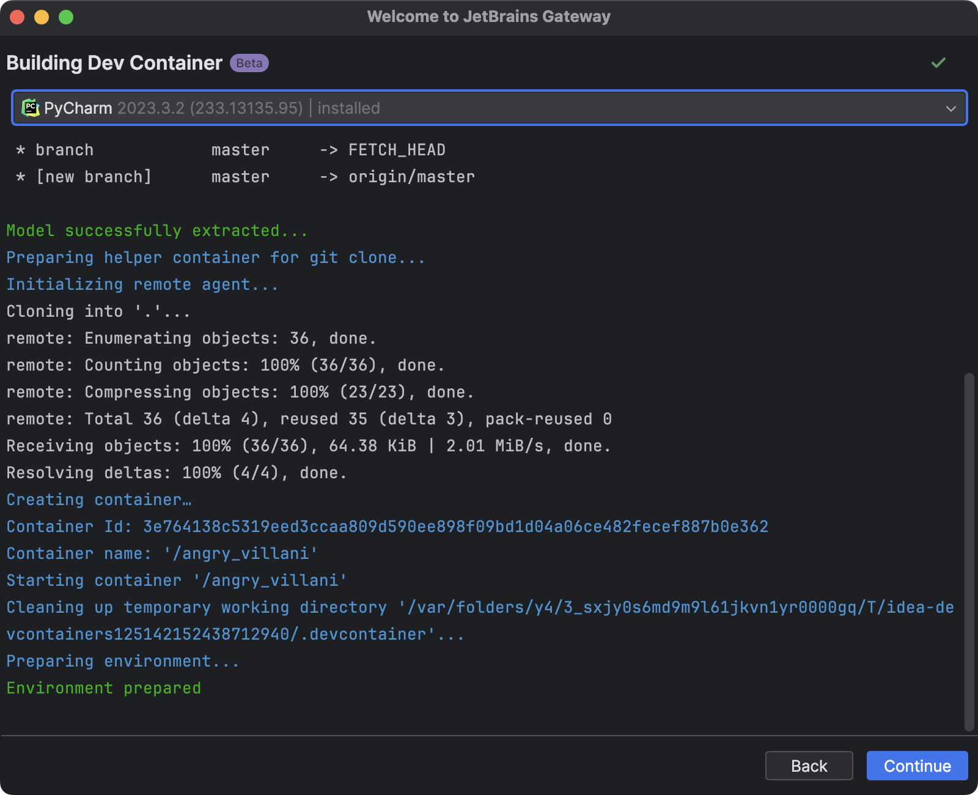Click the 'Preparing helper container for git clone' line
Viewport: 978px width, 795px height.
point(215,257)
